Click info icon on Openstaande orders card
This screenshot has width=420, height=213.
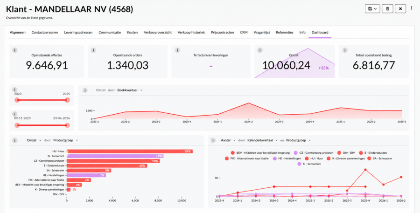[x=93, y=50]
